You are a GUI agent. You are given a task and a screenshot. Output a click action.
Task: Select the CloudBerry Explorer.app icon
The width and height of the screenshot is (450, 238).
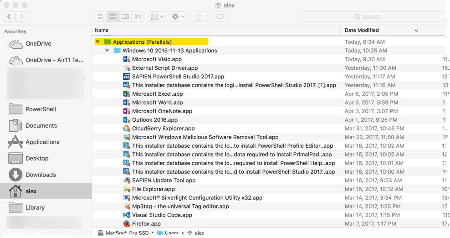(126, 129)
